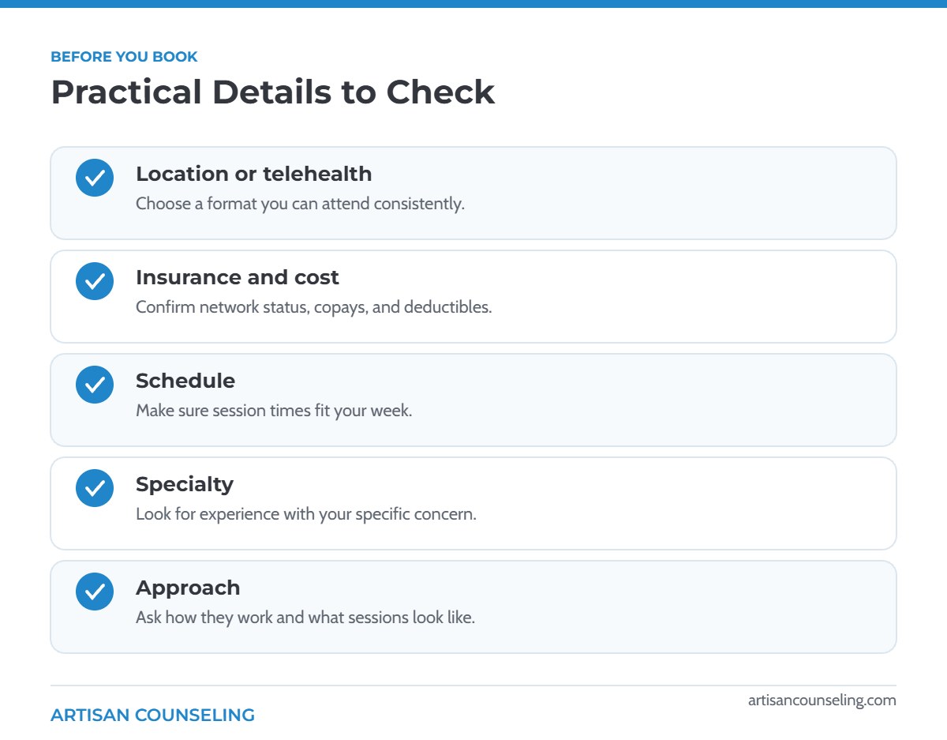Click the checkmark icon beside Specialty
This screenshot has width=947, height=740.
click(95, 488)
